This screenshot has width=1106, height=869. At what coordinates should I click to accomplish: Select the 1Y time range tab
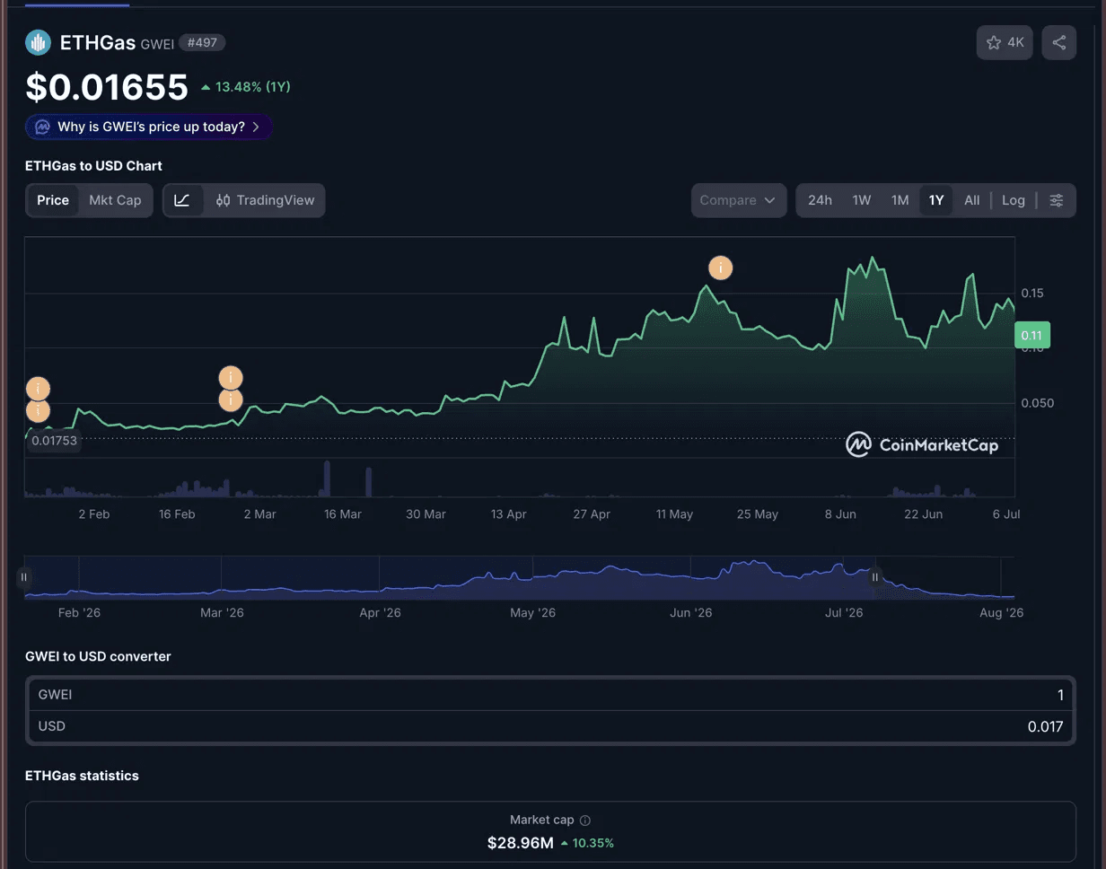[936, 200]
